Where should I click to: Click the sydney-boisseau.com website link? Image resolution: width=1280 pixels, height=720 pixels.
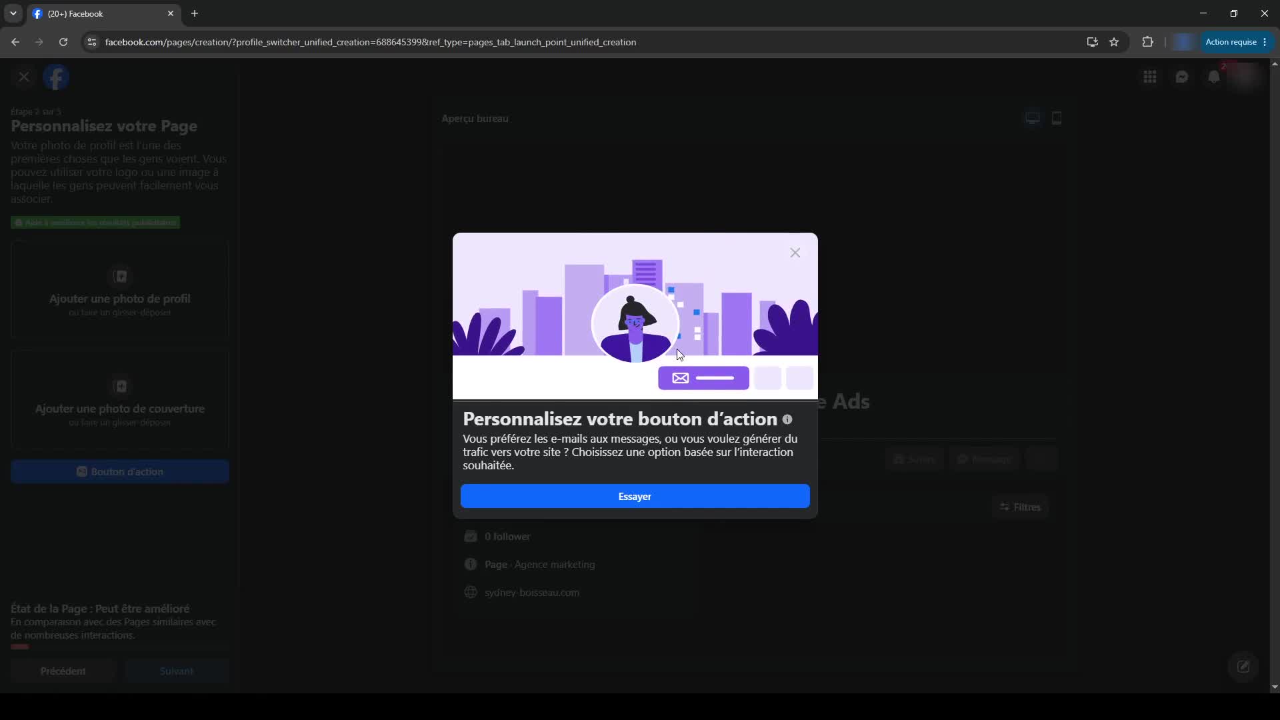tap(532, 592)
